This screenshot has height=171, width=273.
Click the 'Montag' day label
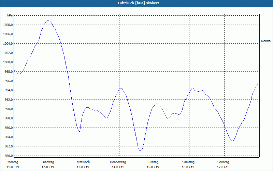13,162
